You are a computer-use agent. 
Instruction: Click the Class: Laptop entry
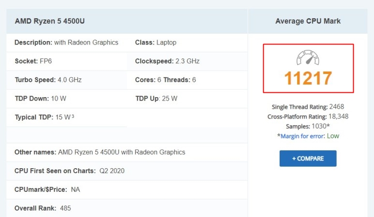click(x=156, y=43)
